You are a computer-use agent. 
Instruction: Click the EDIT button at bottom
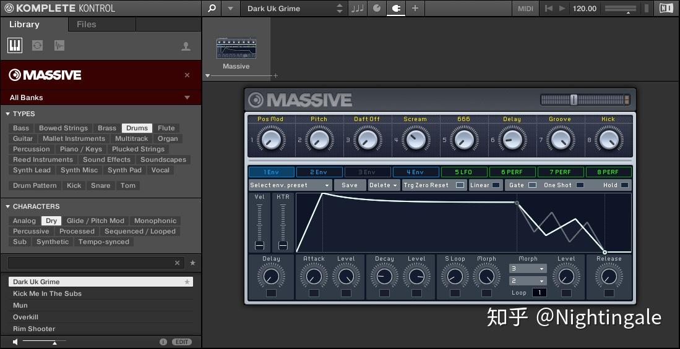(182, 342)
